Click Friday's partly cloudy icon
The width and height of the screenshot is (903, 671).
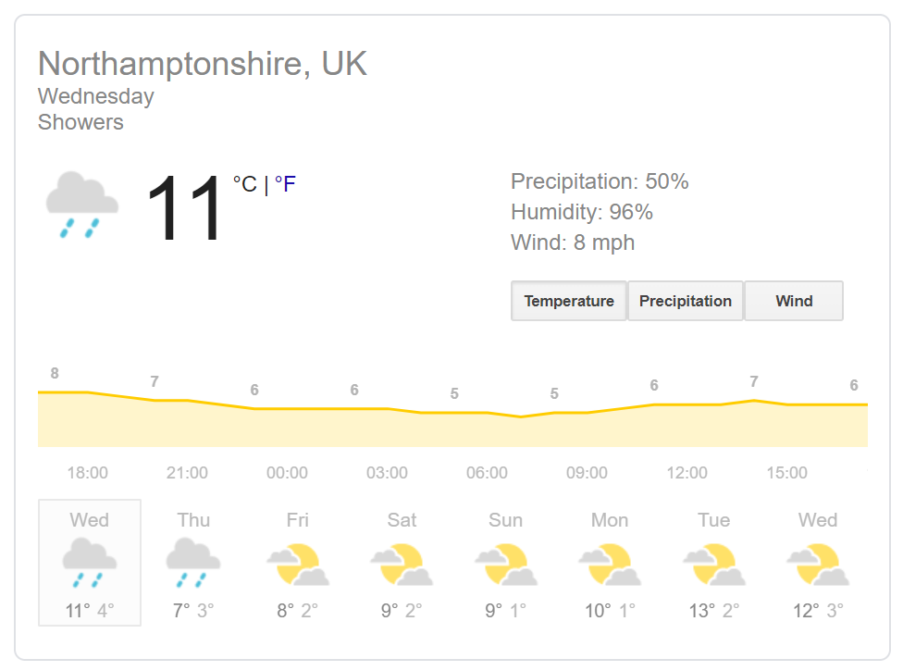click(298, 564)
